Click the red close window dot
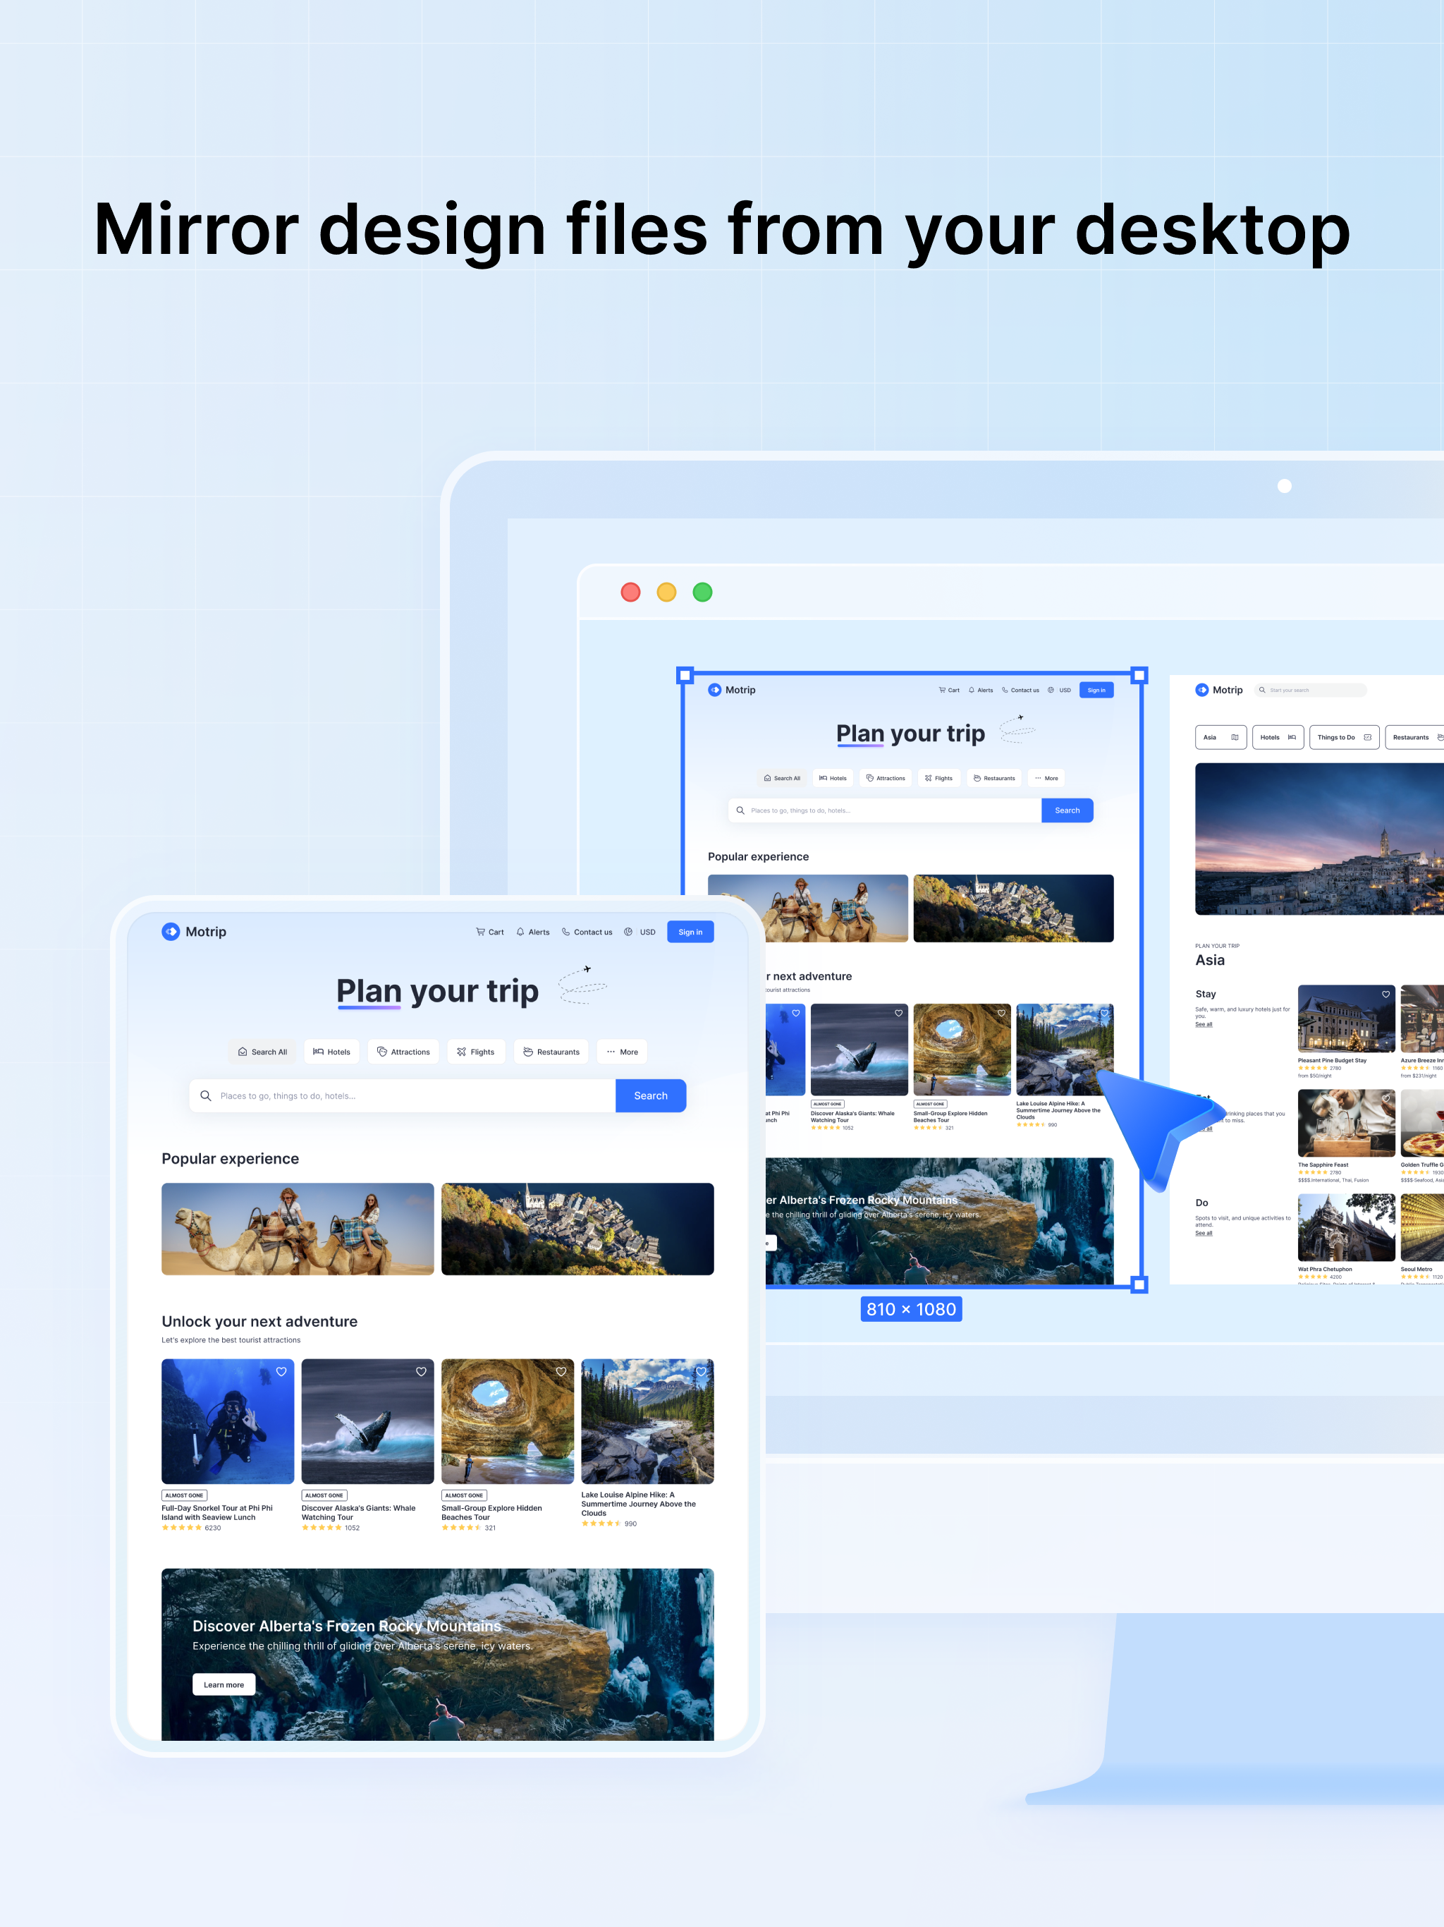1444x1927 pixels. click(x=630, y=592)
